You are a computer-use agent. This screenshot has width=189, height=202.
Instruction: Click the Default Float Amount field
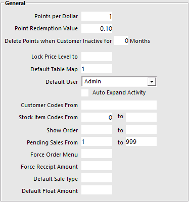coord(97,190)
